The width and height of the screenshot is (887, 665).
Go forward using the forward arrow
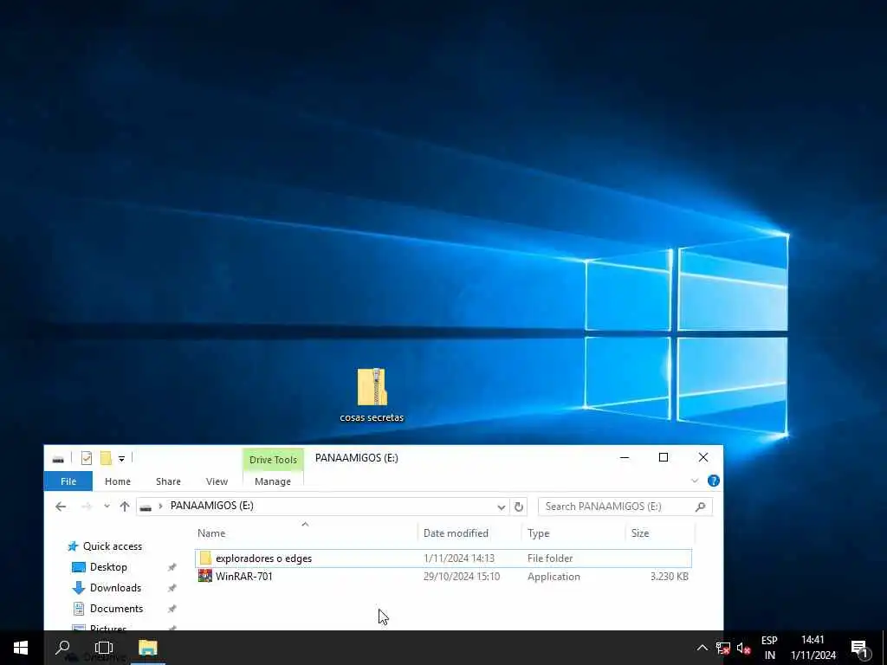point(87,506)
